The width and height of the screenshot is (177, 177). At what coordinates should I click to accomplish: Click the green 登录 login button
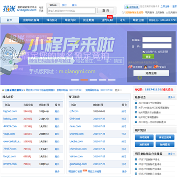click(x=148, y=57)
